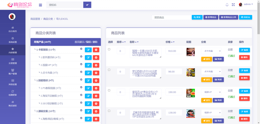Toggle homepage display for 1.软件激活码
The height and width of the screenshot is (124, 260).
pyautogui.click(x=81, y=56)
